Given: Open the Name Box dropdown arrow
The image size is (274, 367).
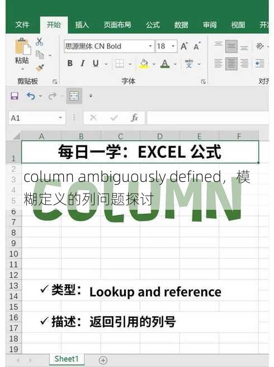Looking at the screenshot, I should tap(60, 117).
